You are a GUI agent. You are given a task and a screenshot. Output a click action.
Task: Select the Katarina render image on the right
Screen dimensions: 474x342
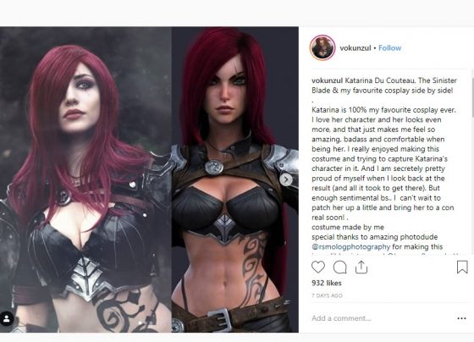[x=235, y=179]
